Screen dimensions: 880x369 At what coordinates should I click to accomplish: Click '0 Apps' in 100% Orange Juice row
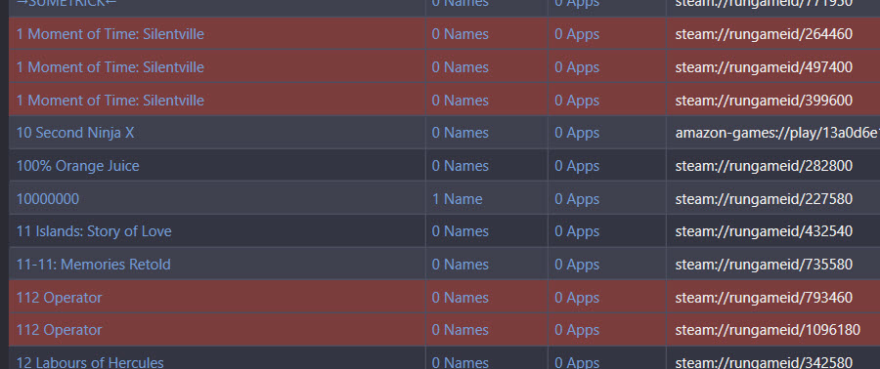[x=577, y=166]
